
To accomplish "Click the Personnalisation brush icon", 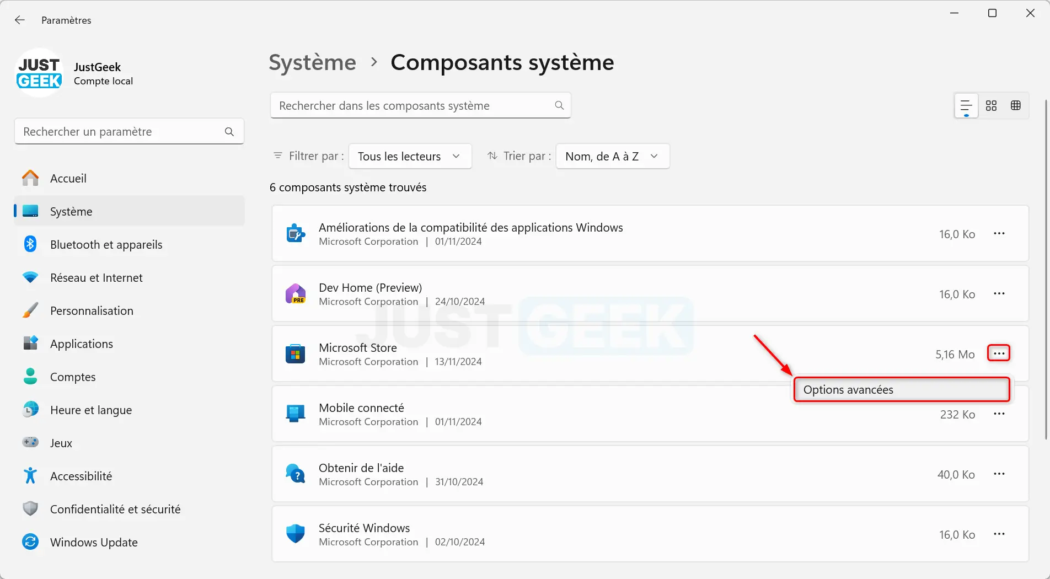I will click(30, 310).
